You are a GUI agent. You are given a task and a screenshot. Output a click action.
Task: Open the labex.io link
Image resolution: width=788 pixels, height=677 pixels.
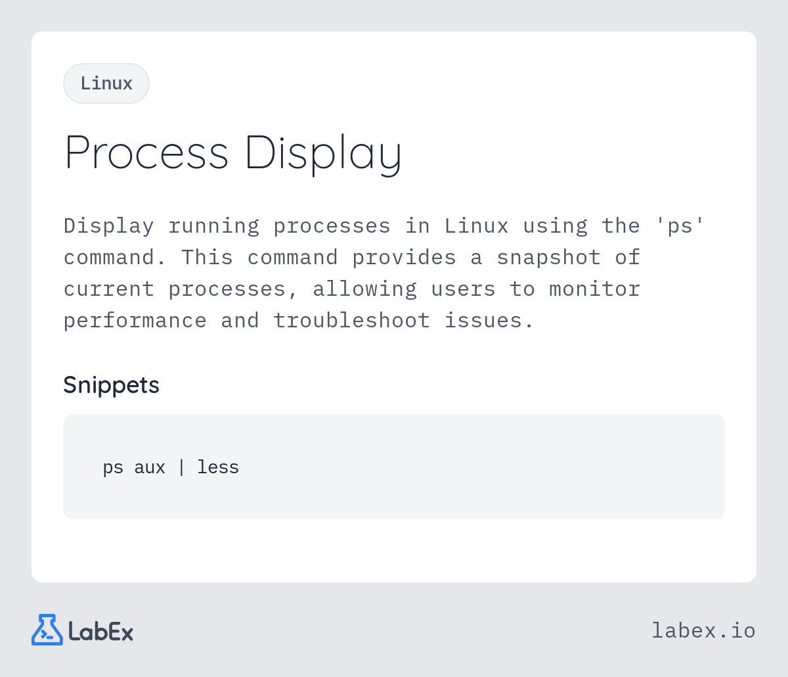pos(703,631)
